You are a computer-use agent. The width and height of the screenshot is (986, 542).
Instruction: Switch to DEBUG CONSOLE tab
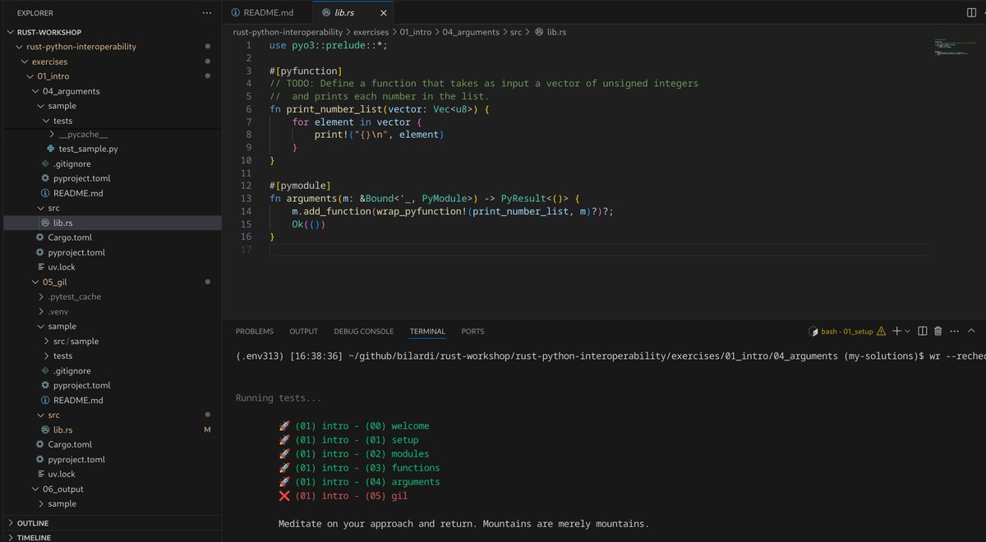coord(363,331)
